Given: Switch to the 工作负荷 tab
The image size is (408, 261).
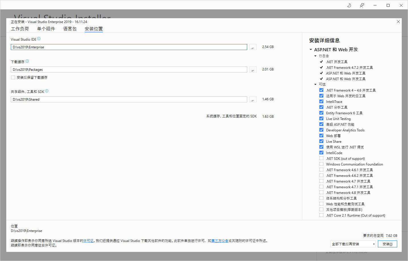Looking at the screenshot, I should pos(20,28).
